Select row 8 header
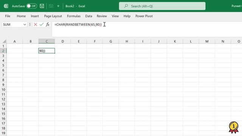This screenshot has width=242, height=136. click(3, 80)
